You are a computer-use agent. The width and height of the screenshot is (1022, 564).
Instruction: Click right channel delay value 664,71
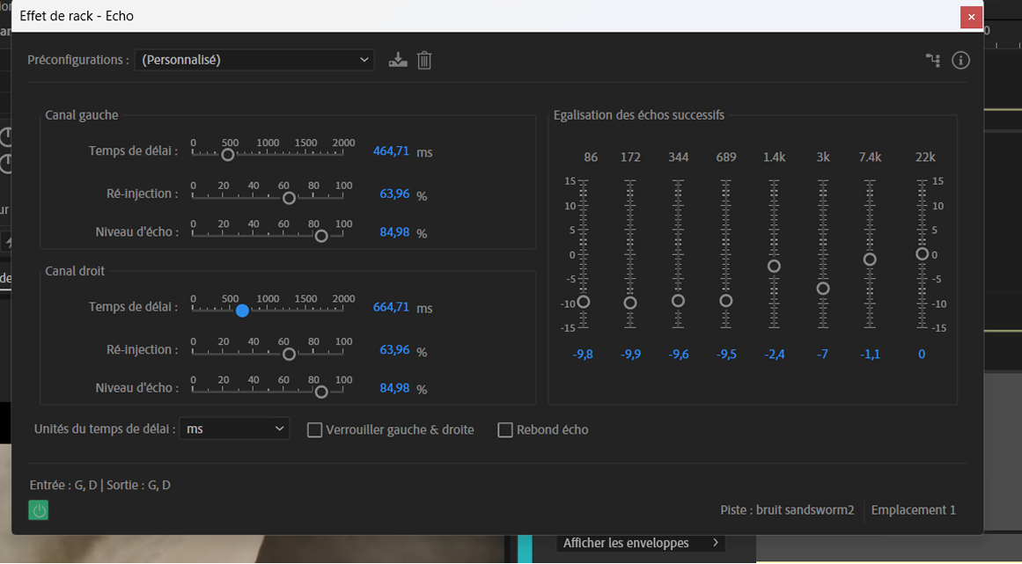pyautogui.click(x=391, y=308)
